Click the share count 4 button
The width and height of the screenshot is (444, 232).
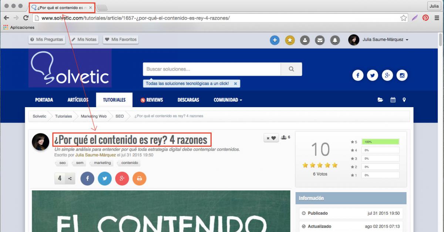pyautogui.click(x=65, y=179)
